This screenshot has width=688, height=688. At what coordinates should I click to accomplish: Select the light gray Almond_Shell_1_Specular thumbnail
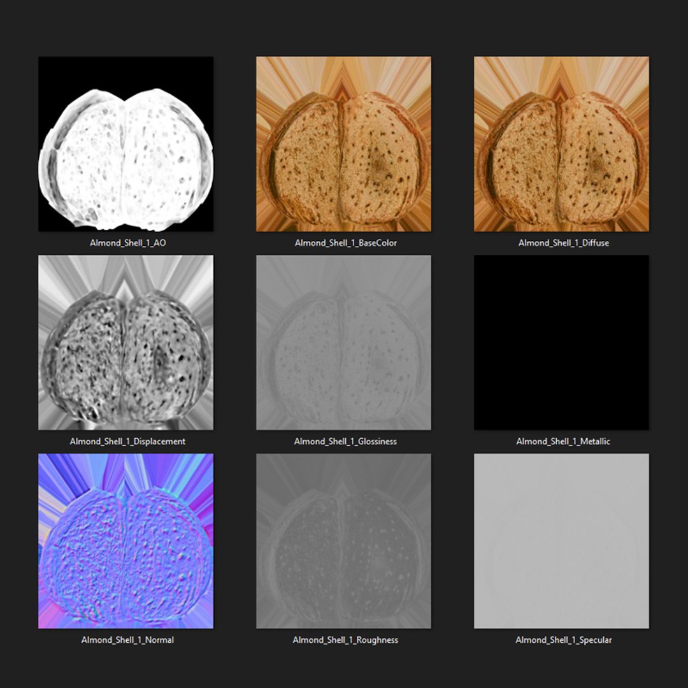click(x=562, y=541)
